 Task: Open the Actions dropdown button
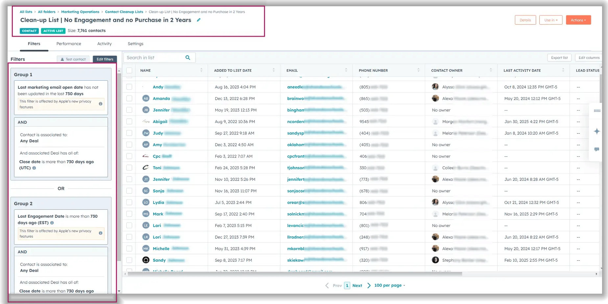click(x=578, y=20)
